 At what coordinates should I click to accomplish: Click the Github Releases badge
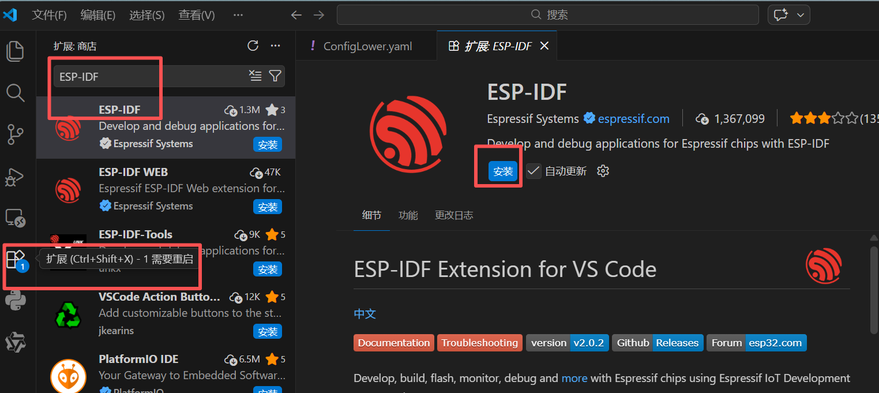click(658, 343)
